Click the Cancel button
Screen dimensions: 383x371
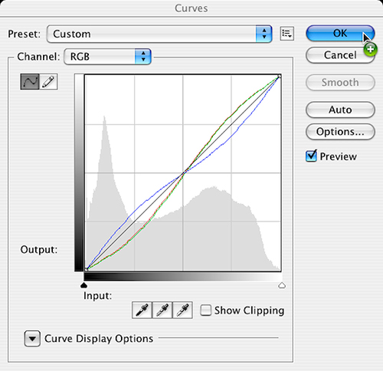340,55
